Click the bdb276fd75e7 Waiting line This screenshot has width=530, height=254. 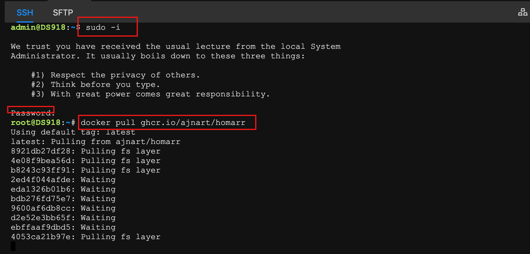point(63,199)
